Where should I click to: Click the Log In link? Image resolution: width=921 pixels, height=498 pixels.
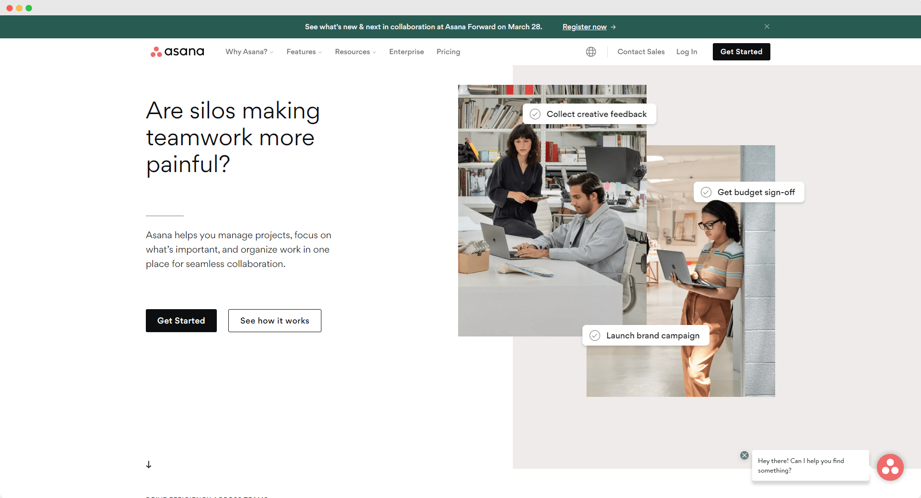click(x=686, y=52)
